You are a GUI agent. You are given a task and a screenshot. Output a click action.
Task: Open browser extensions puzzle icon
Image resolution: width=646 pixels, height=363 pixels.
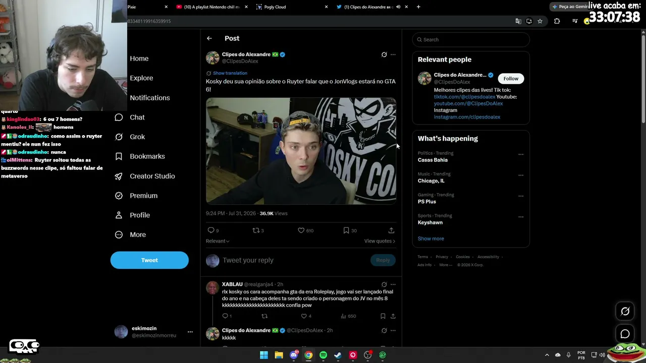(557, 21)
